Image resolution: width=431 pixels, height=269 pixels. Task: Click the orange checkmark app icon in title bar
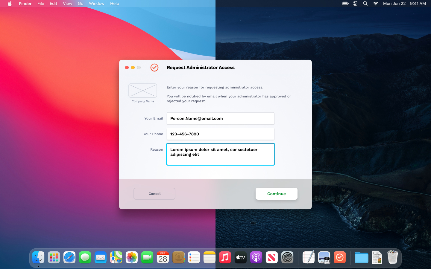point(154,68)
